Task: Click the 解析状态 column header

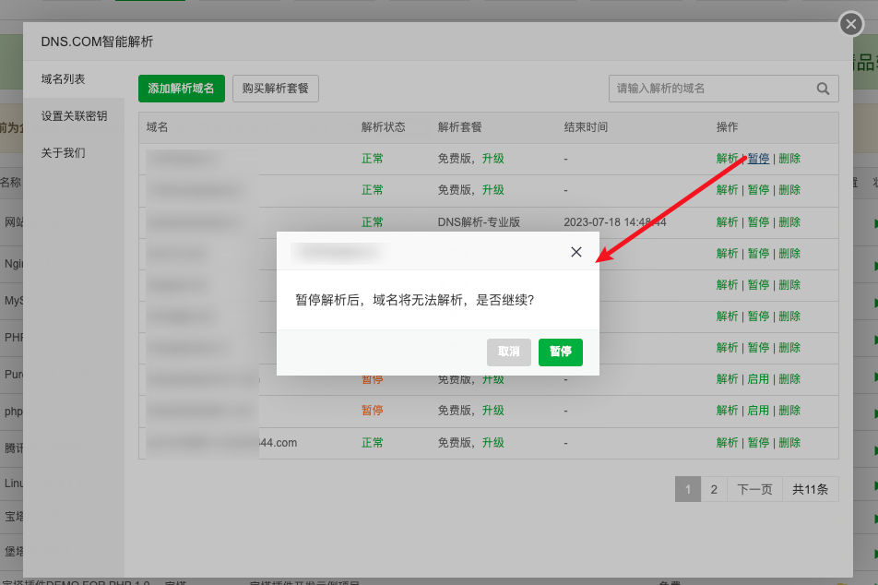Action: (383, 127)
